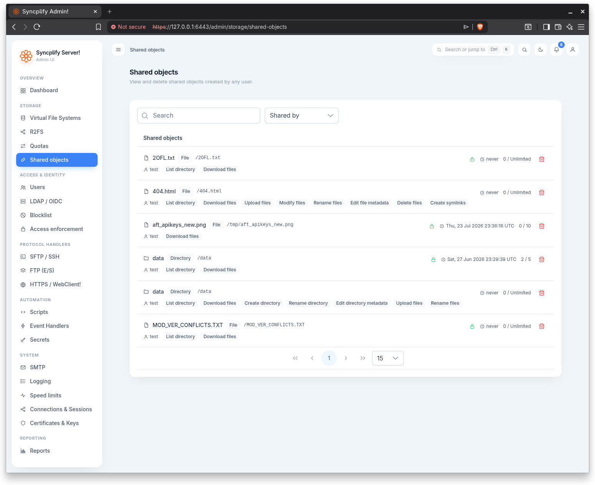Delete the aft_apikeys_new.png shared object
This screenshot has width=595, height=485.
(542, 226)
